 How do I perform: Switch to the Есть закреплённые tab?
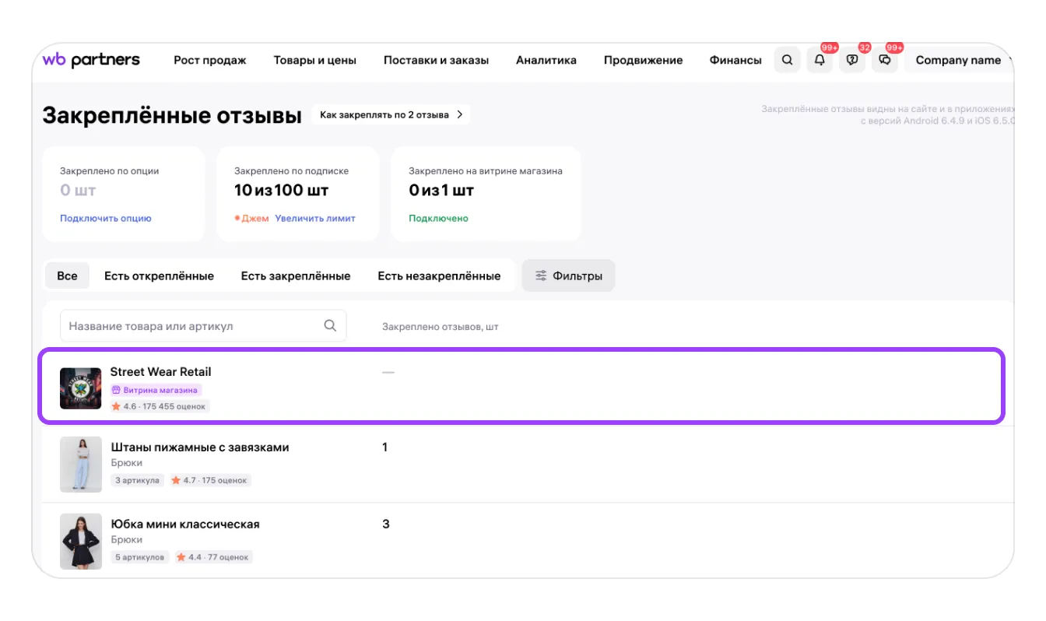coord(296,275)
